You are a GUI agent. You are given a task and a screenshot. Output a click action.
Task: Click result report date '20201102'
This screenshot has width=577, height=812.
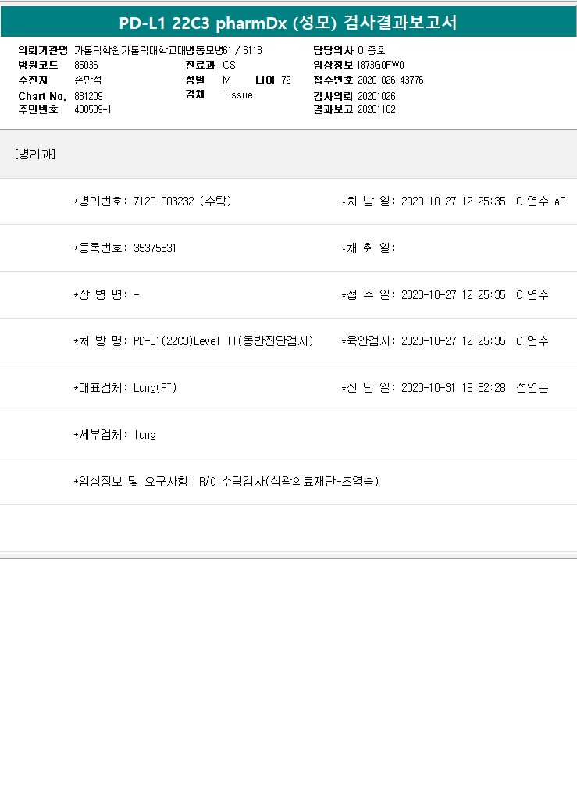(376, 109)
